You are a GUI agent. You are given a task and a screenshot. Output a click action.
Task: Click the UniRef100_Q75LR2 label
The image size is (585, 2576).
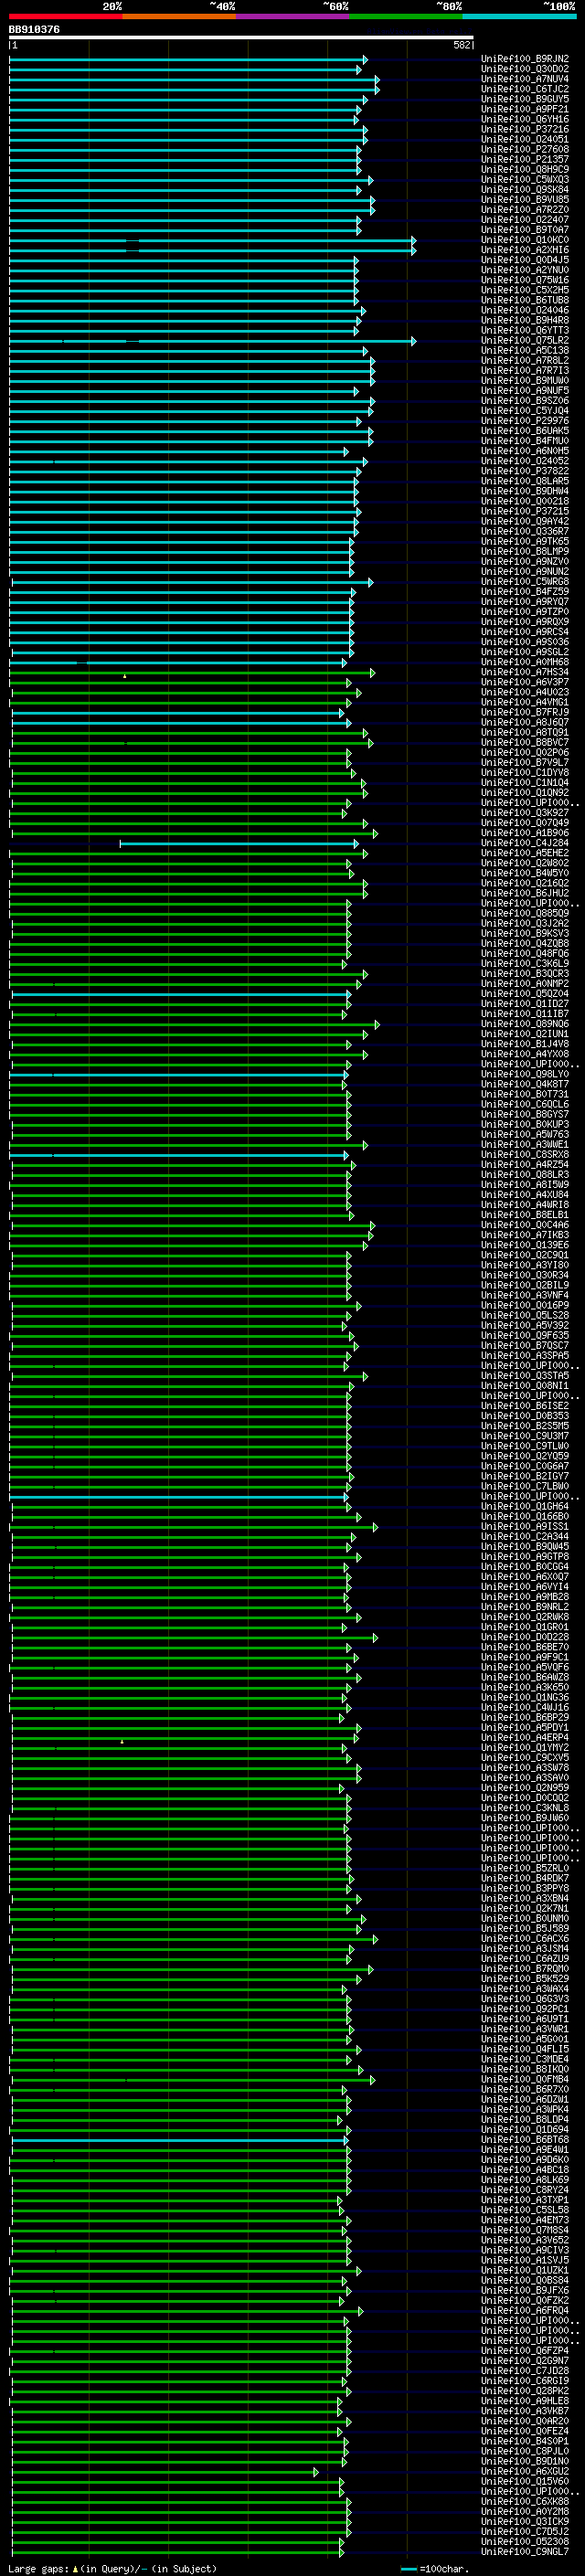click(x=525, y=340)
